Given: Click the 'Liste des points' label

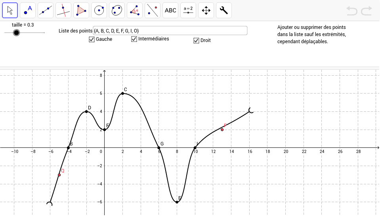Looking at the screenshot, I should coord(75,31).
